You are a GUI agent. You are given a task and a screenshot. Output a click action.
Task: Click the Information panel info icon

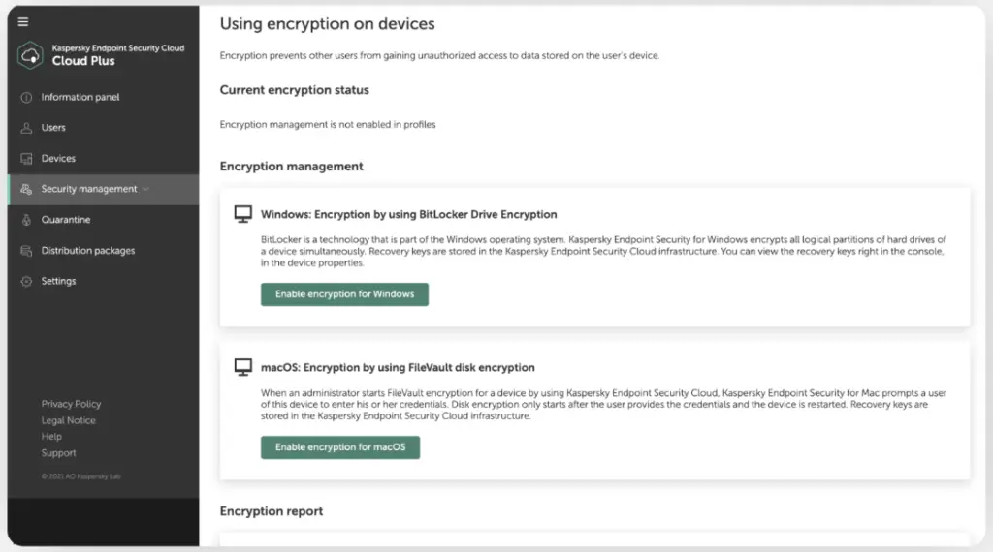click(x=26, y=98)
